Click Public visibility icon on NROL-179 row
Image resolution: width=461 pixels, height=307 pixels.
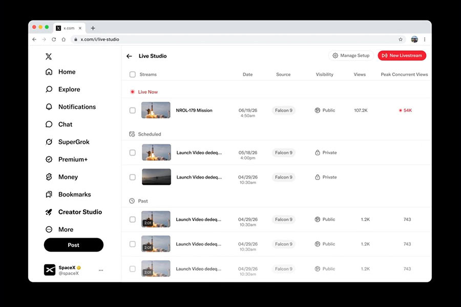coord(318,111)
